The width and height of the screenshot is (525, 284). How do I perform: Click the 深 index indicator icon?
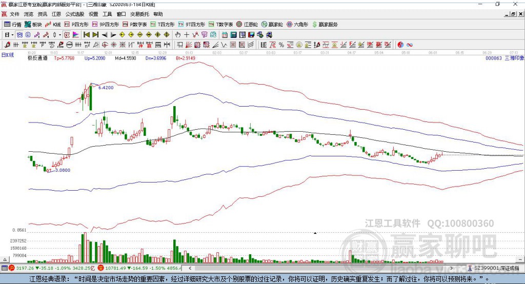pos(101,268)
